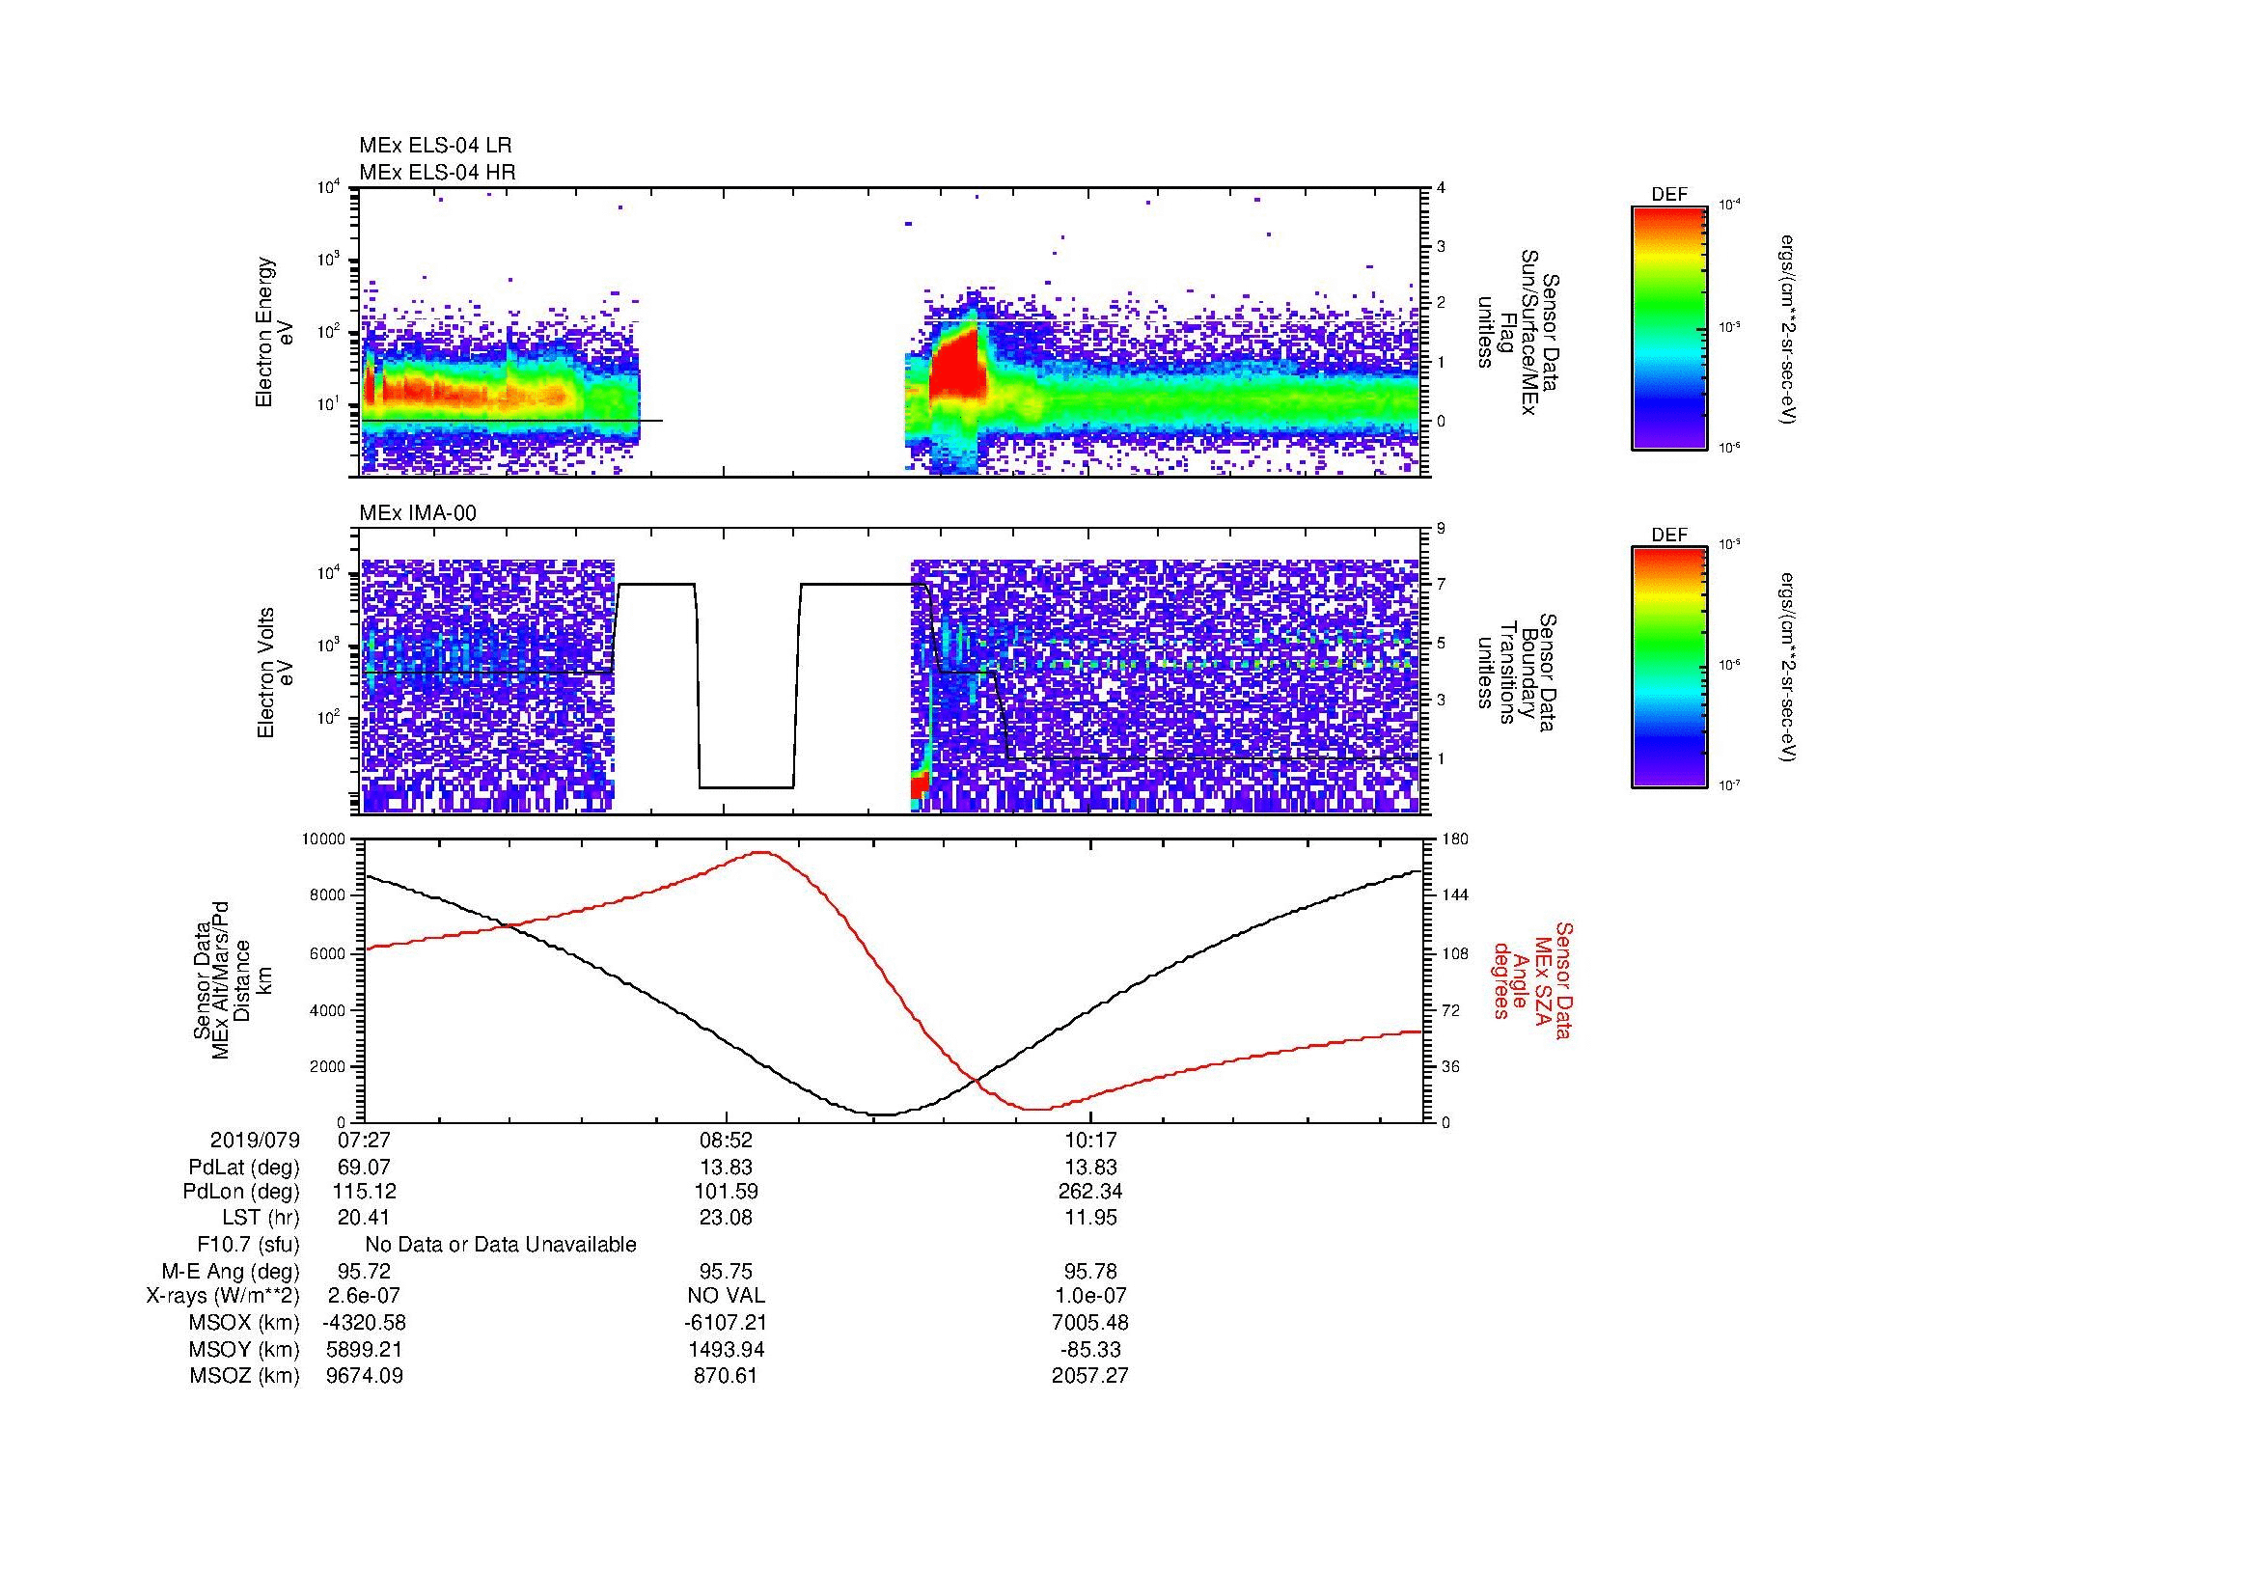The height and width of the screenshot is (1595, 2257).
Task: Click the PdLon value 262.34
Action: click(x=1090, y=1191)
